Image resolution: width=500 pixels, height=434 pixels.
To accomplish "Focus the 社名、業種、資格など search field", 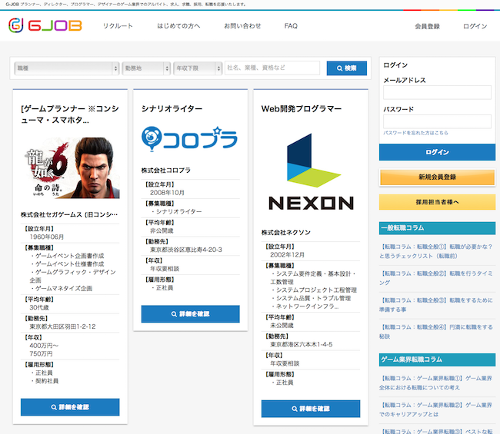I will (272, 68).
